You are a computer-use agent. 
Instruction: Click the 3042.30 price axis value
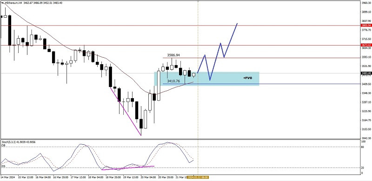click(366, 138)
